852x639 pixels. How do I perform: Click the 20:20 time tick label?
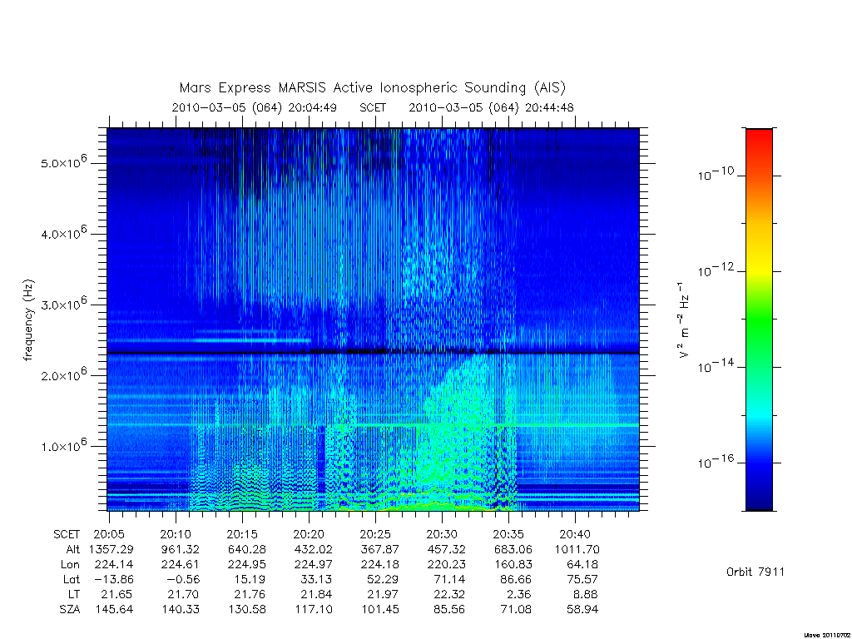click(309, 534)
